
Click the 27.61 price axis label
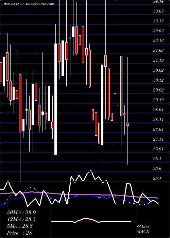click(x=158, y=130)
